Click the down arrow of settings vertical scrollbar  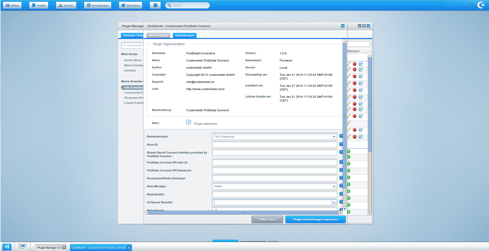coord(344,209)
